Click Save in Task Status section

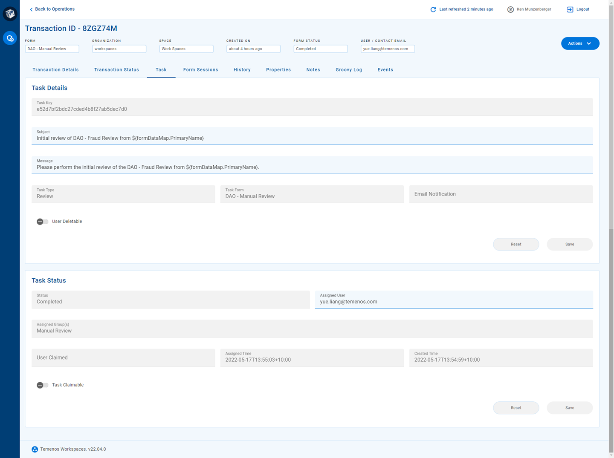click(569, 408)
